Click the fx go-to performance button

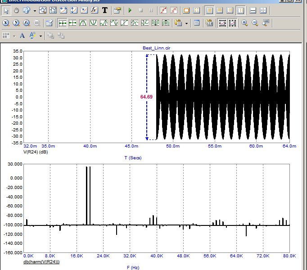point(27,23)
